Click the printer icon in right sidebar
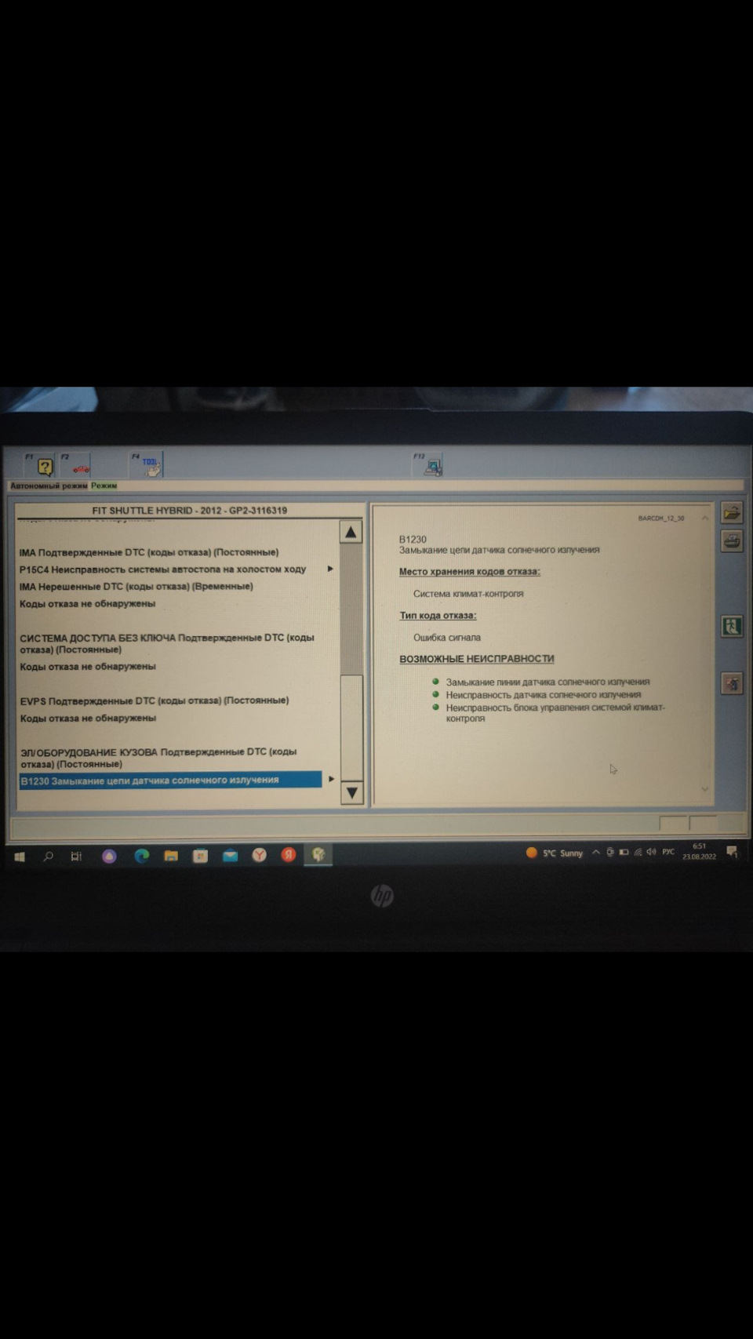Image resolution: width=753 pixels, height=1339 pixels. tap(732, 540)
